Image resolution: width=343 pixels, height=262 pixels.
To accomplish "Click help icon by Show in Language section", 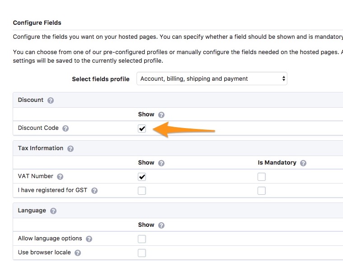I will (161, 225).
